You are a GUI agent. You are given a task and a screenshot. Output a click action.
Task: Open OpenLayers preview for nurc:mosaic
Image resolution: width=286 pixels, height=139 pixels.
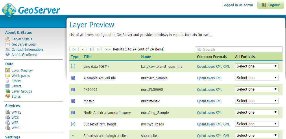coord(206,101)
